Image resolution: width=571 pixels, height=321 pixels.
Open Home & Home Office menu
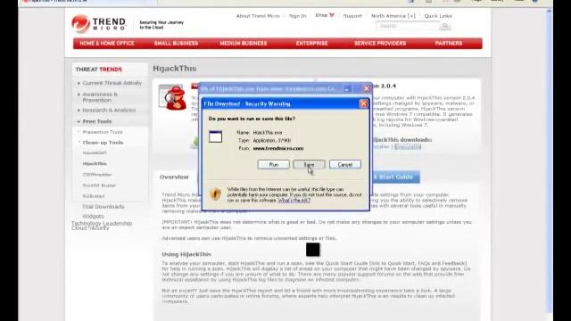tap(107, 44)
